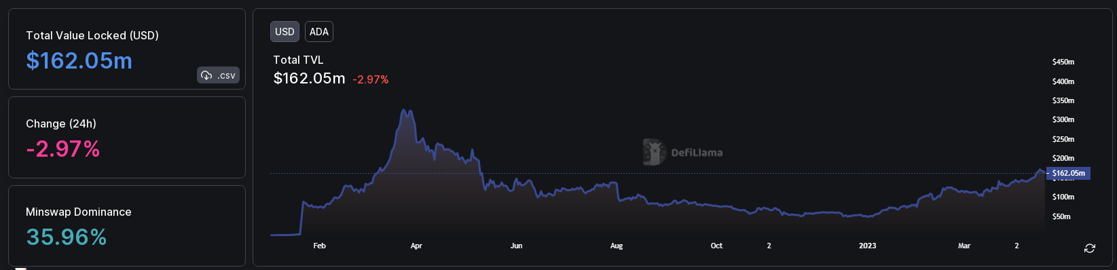Screen dimensions: 1117x270
Task: Click the 2023 label on the time axis
Action: [868, 246]
